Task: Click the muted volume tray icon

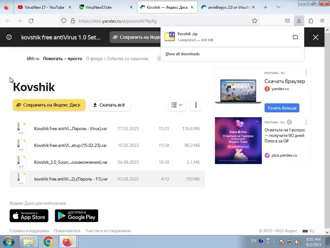Action: point(297,242)
